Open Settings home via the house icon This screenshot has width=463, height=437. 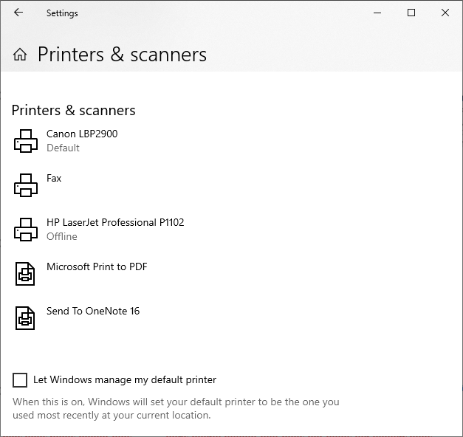pyautogui.click(x=20, y=55)
